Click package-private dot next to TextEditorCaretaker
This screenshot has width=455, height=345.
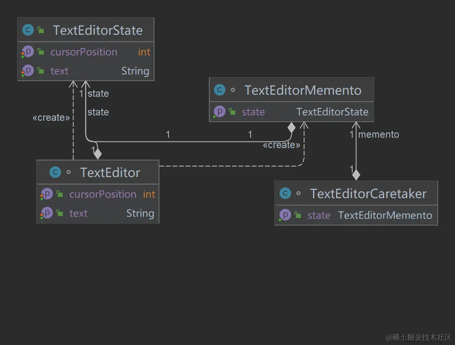[298, 193]
